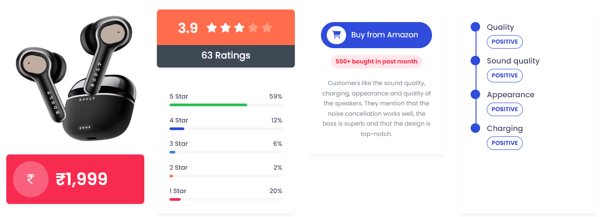Click the first rating star
The height and width of the screenshot is (217, 601).
coord(212,28)
